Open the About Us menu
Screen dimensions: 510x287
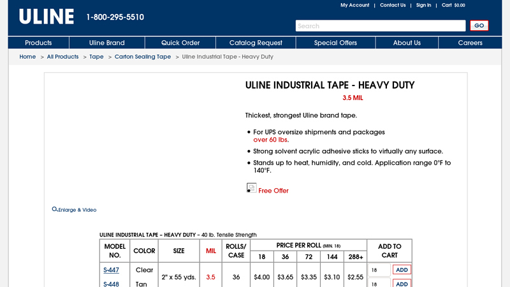(x=407, y=43)
